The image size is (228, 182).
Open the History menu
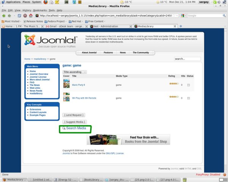[x=27, y=10]
